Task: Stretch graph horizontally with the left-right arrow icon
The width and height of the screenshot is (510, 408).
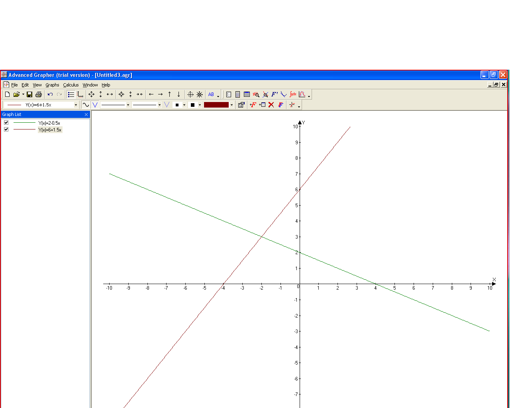Action: (x=110, y=94)
